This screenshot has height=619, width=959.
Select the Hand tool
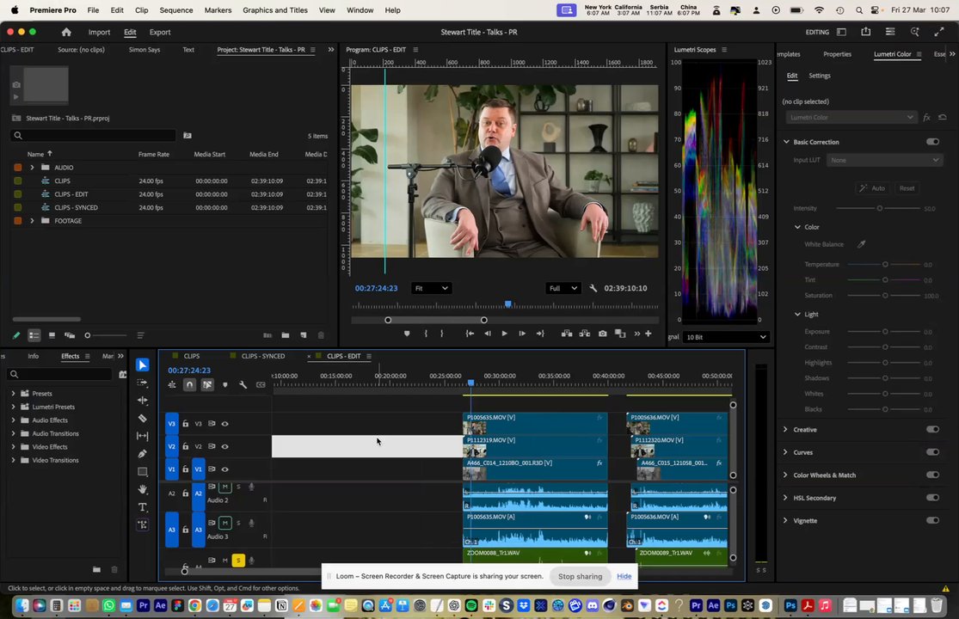143,489
